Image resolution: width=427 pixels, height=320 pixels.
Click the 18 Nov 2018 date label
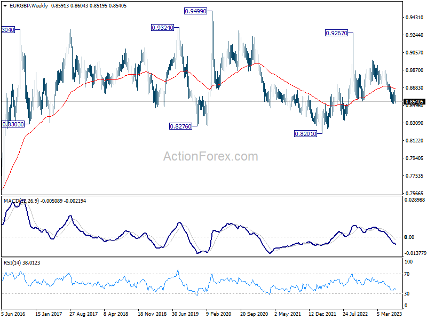tap(152, 314)
